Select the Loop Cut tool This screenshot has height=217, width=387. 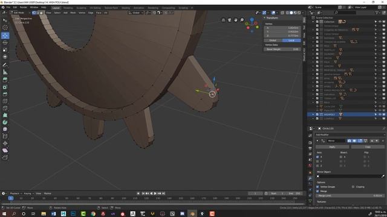(5, 101)
